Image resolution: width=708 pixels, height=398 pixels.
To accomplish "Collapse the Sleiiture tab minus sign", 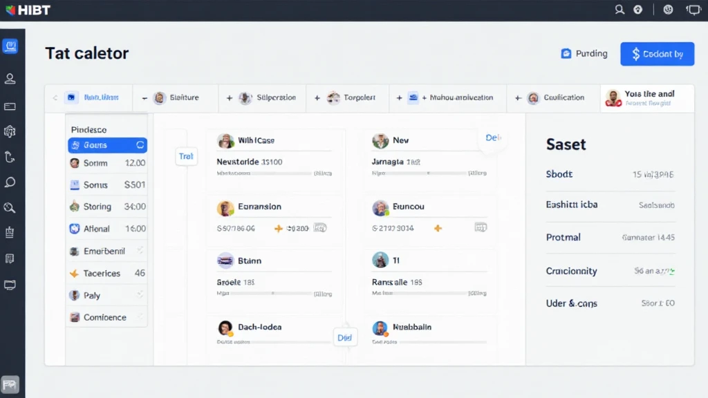I will coord(145,98).
